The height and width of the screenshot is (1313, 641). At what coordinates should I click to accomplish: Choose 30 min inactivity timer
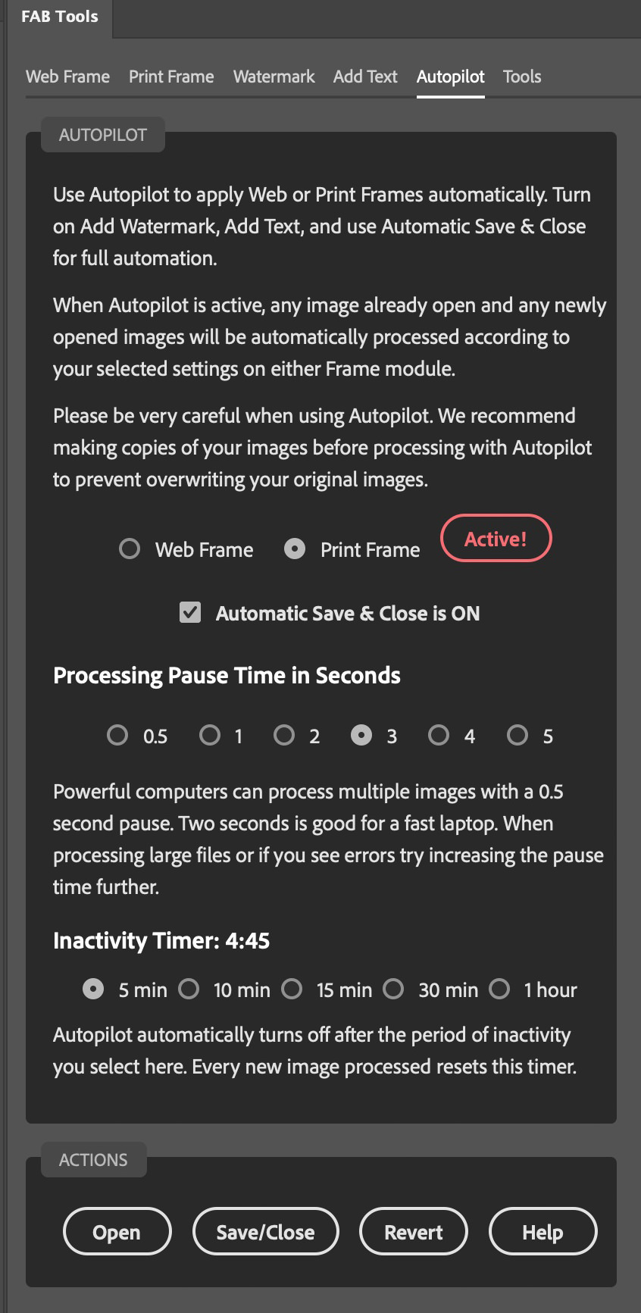click(393, 989)
